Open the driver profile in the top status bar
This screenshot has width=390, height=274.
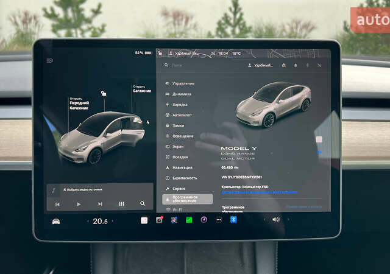click(x=183, y=53)
